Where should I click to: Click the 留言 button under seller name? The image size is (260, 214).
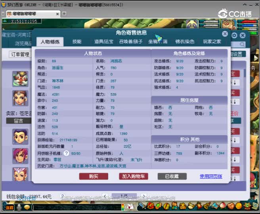click(x=19, y=121)
